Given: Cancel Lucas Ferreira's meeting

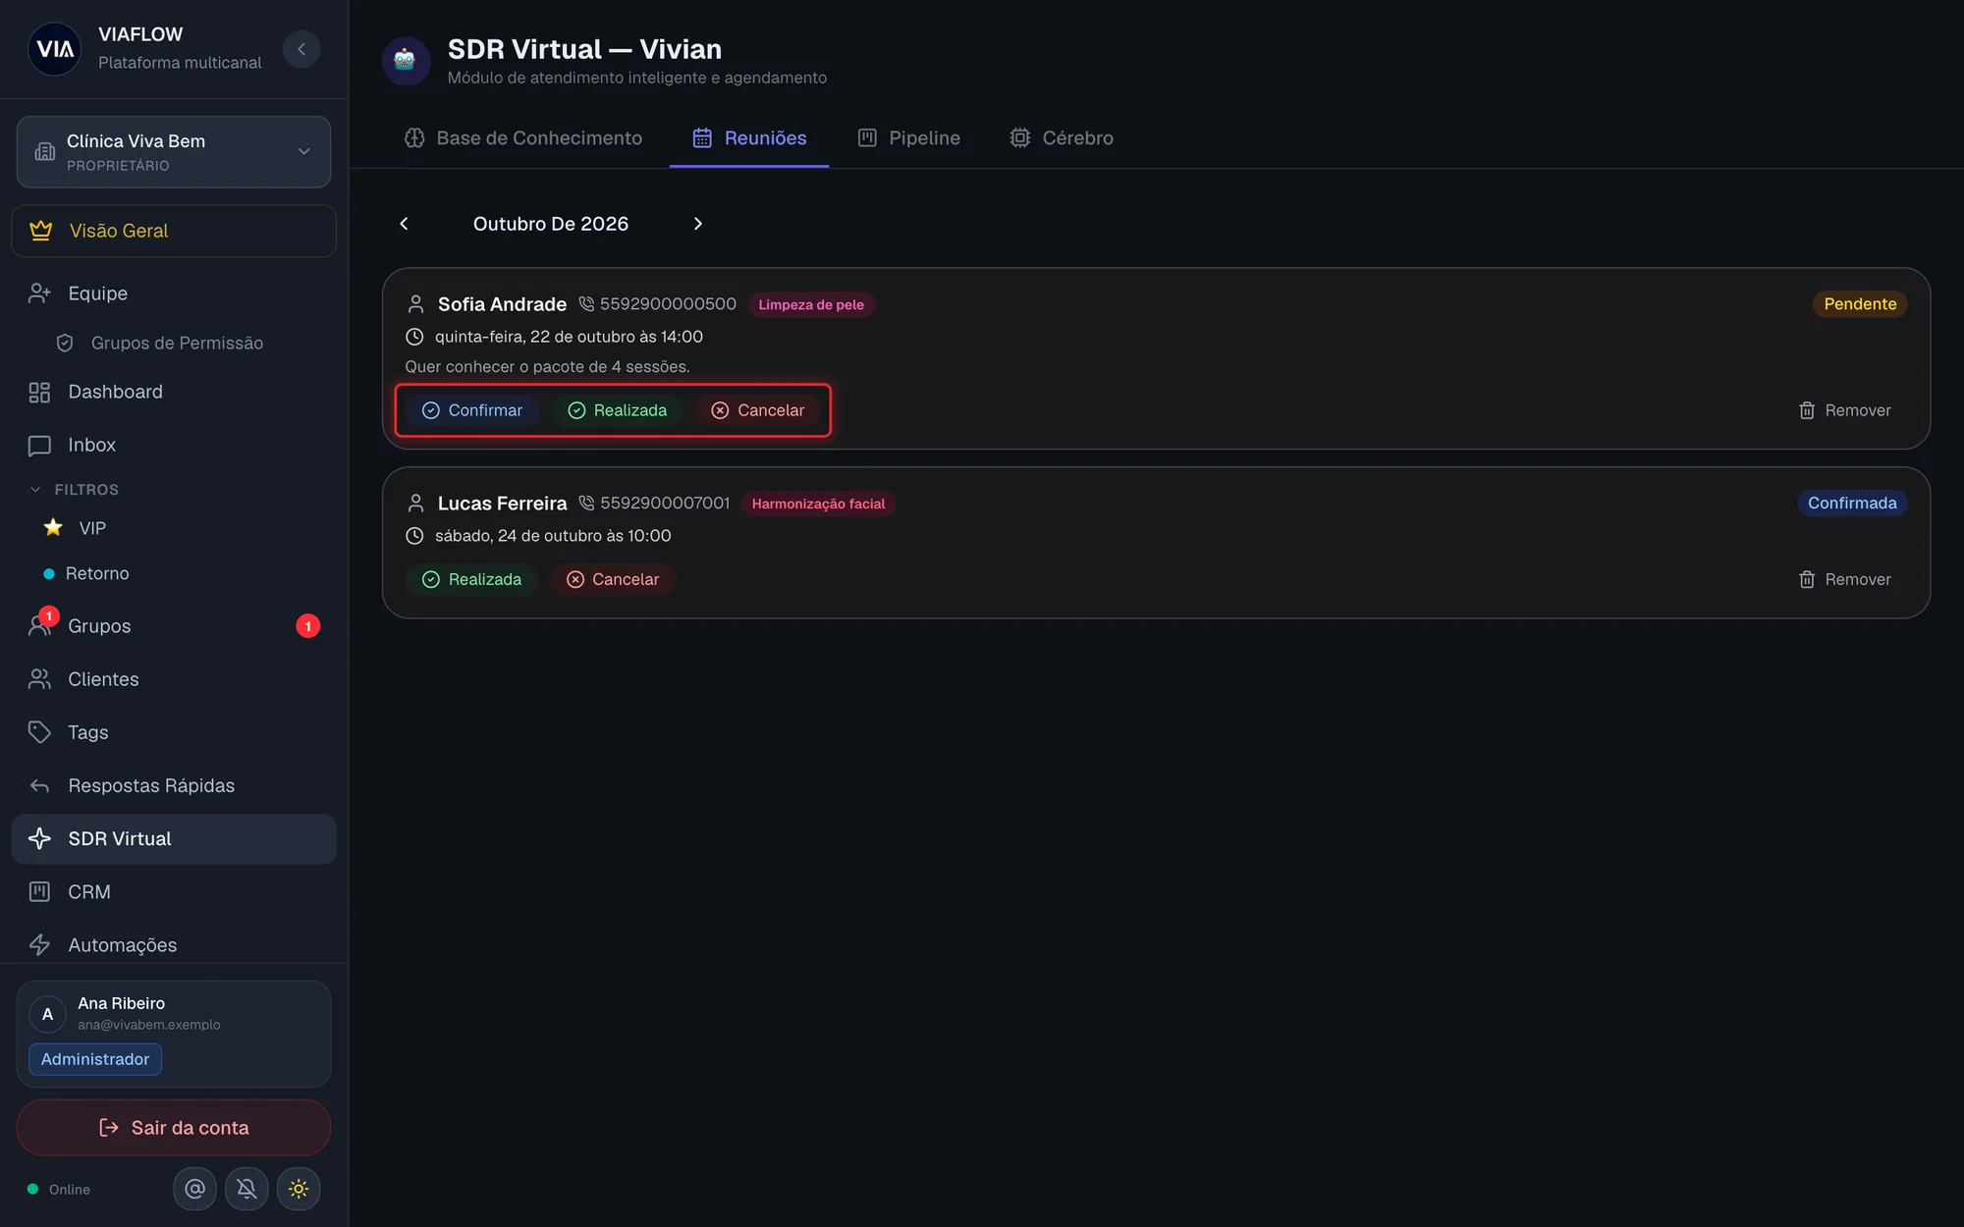Looking at the screenshot, I should click(612, 579).
